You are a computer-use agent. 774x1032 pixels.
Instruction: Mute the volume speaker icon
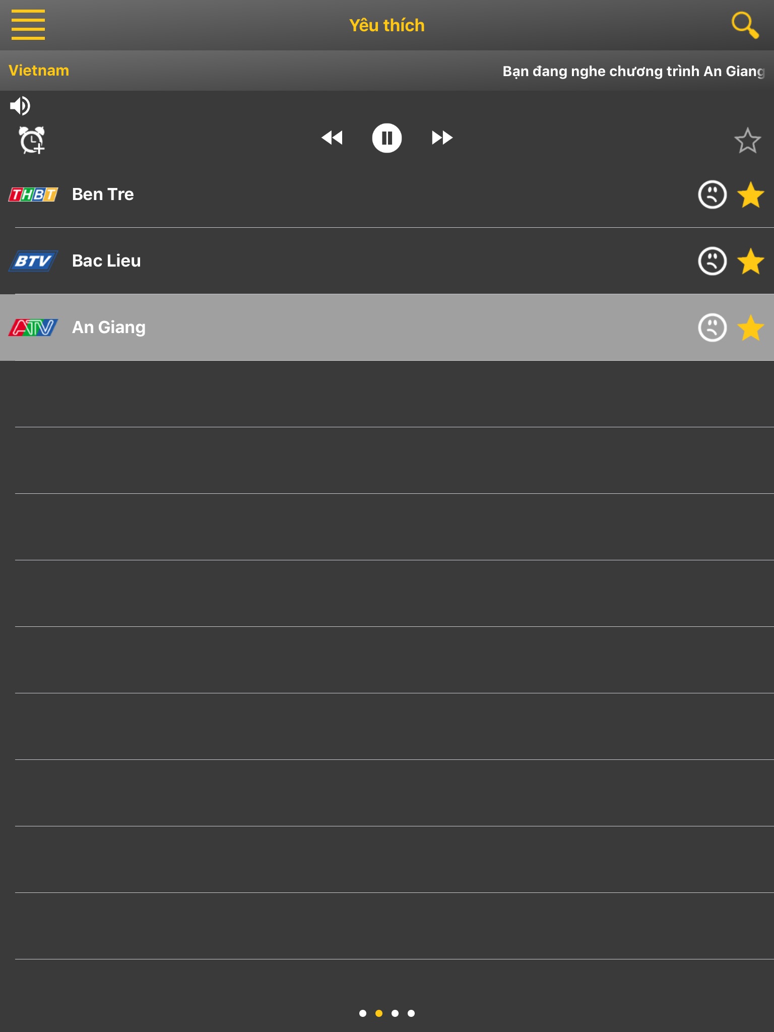coord(20,106)
